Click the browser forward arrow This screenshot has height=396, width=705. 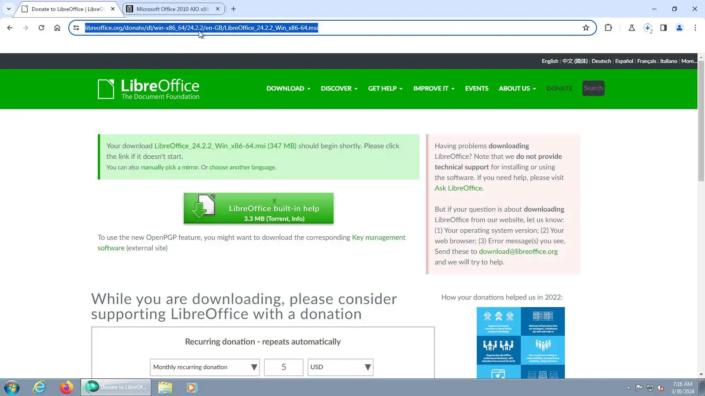coord(26,28)
